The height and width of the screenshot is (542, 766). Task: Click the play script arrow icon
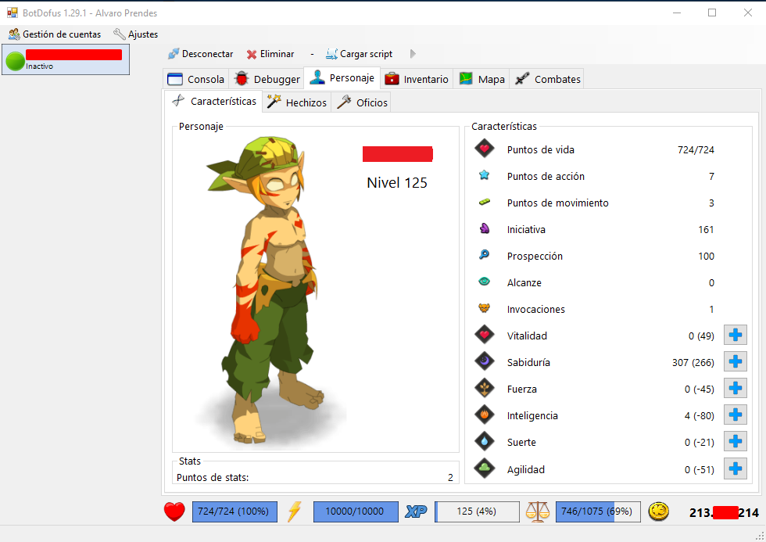pyautogui.click(x=413, y=54)
